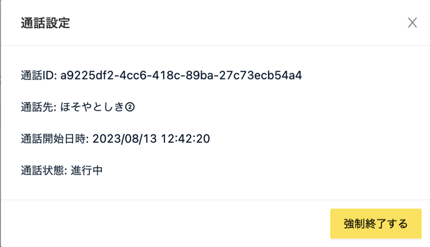Click the 通話開始日時 label text

[x=54, y=139]
